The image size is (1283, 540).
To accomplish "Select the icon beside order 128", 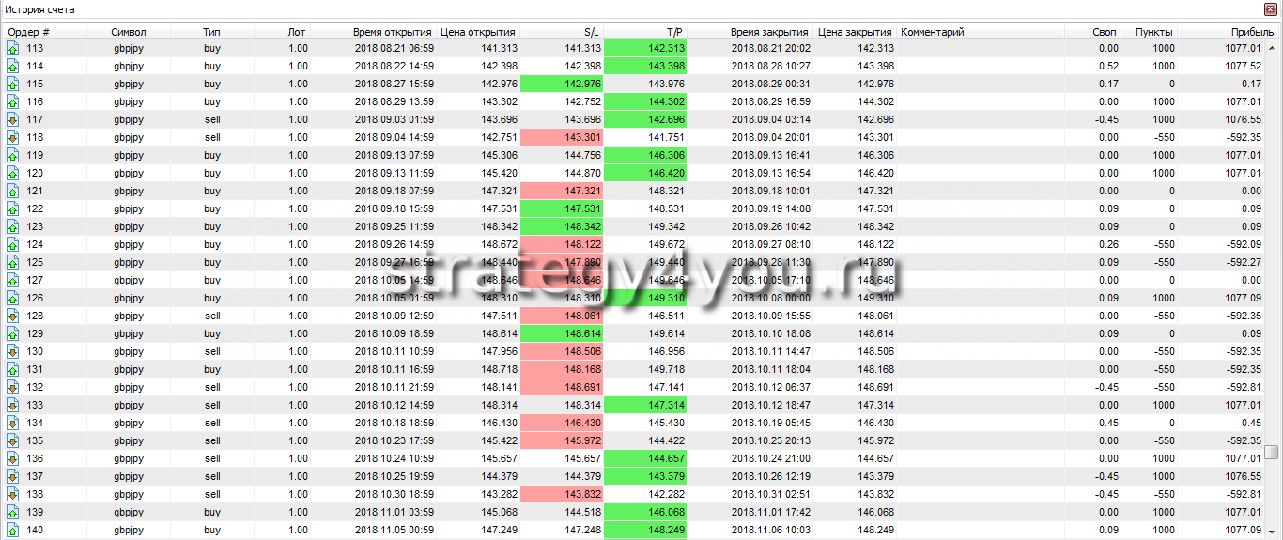I will tap(13, 316).
